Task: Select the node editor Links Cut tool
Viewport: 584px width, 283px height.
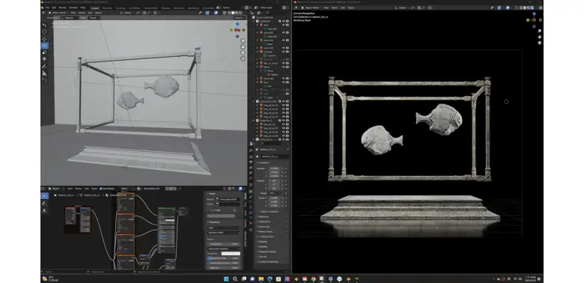Action: 44,210
